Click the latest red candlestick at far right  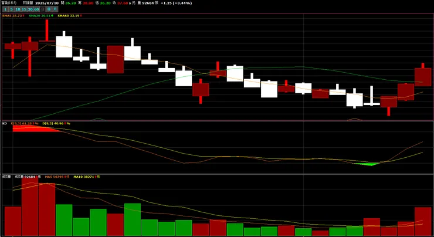click(423, 77)
